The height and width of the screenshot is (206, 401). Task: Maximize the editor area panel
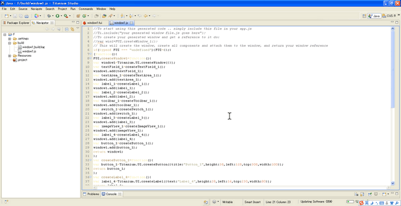tap(396, 22)
